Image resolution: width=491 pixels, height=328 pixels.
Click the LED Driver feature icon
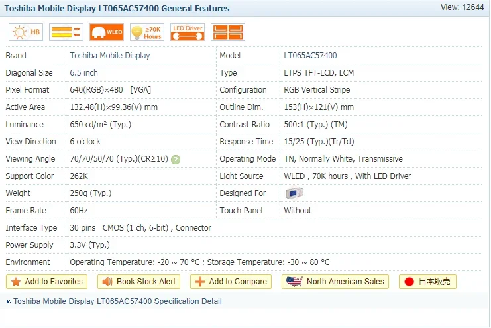188,32
